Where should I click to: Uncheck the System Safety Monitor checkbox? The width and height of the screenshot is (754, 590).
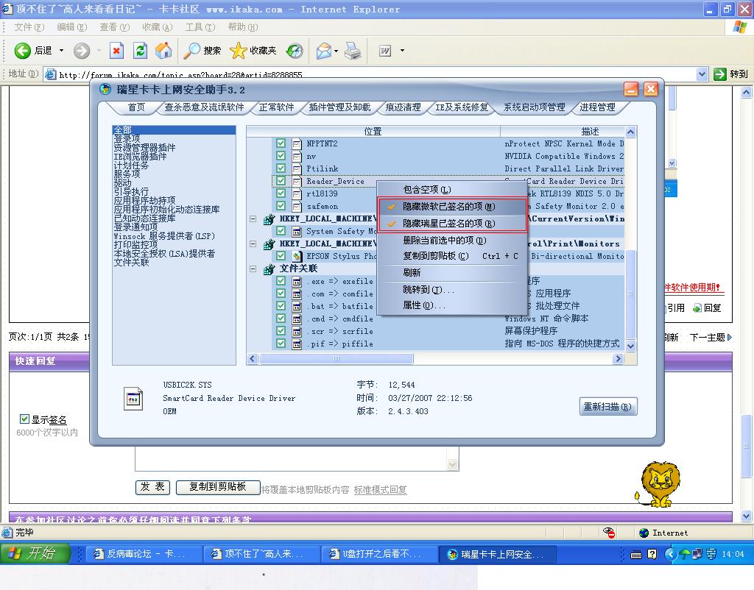pos(281,230)
